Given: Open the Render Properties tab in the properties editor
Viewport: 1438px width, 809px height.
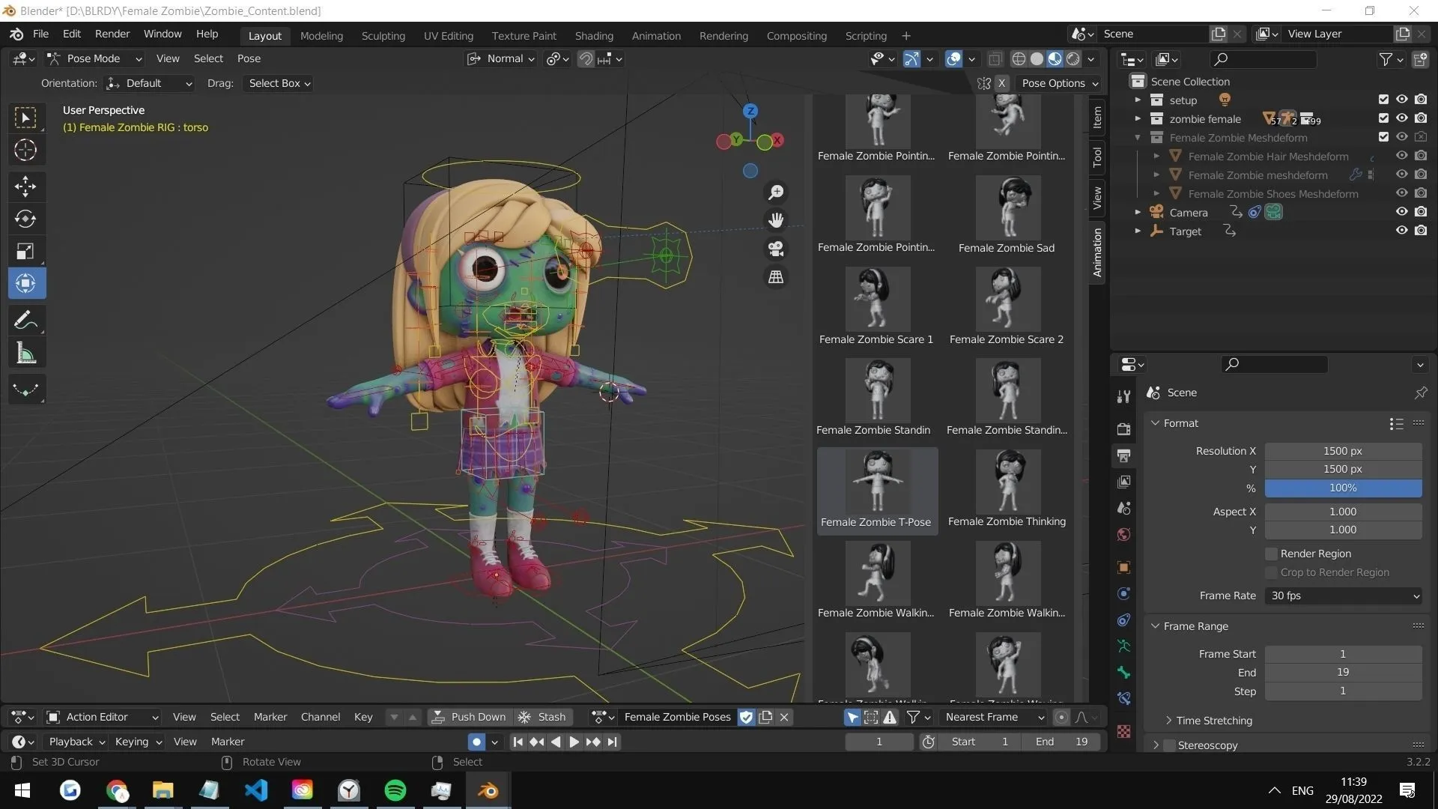Looking at the screenshot, I should [1123, 428].
